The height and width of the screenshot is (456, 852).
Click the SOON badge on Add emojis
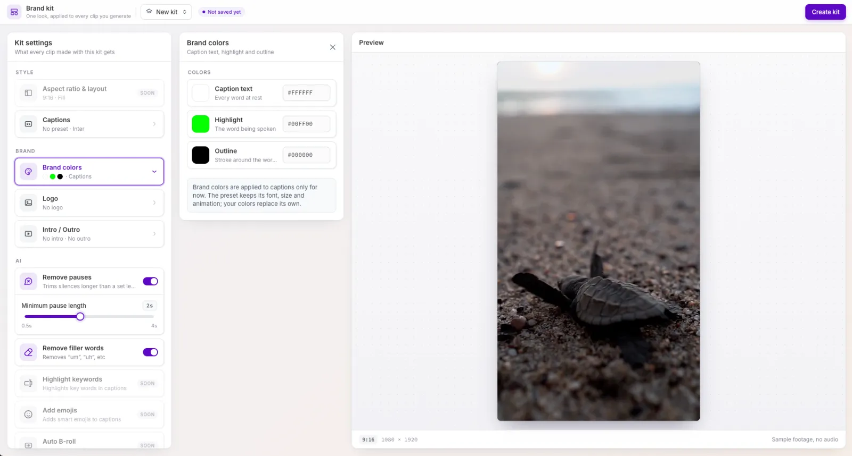click(x=148, y=415)
